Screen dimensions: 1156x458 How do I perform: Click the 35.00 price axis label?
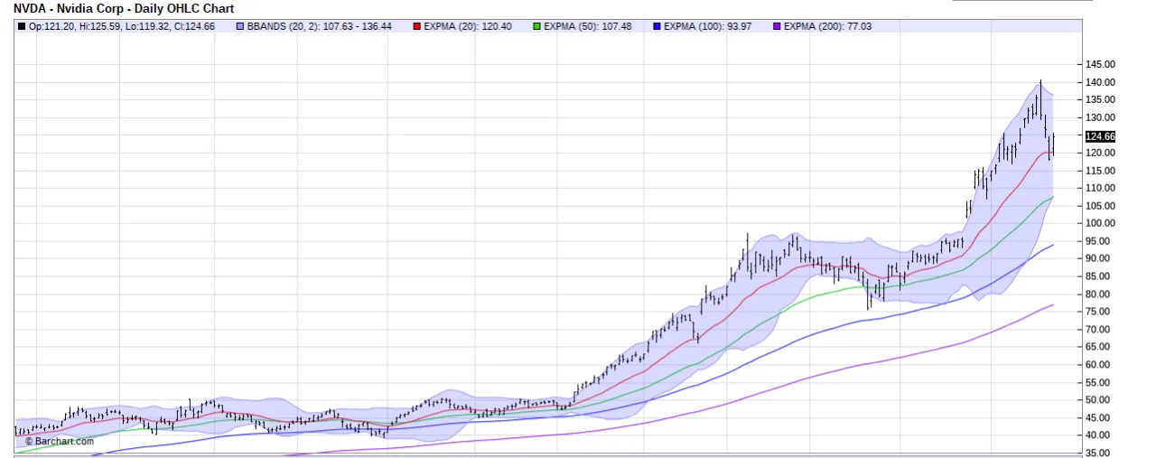coord(1100,453)
